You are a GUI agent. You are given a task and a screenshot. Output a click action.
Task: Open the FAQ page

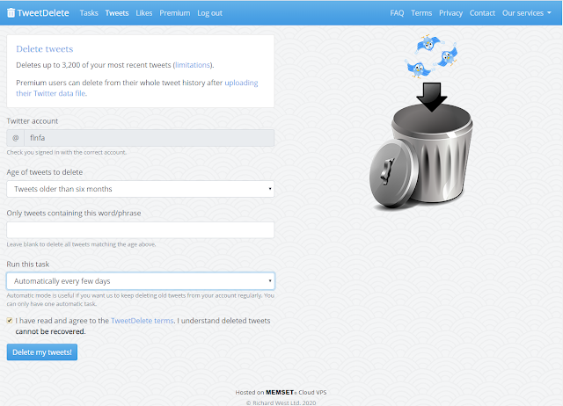point(397,13)
